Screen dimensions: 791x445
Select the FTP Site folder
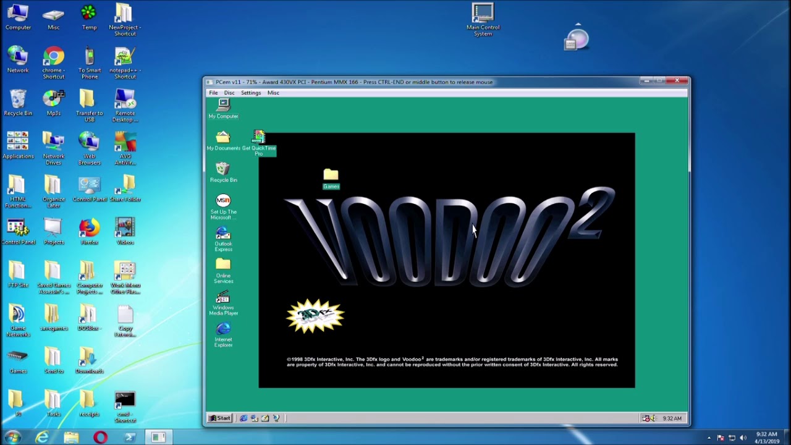tap(18, 274)
